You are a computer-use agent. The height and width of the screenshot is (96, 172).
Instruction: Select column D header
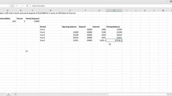click(51, 10)
